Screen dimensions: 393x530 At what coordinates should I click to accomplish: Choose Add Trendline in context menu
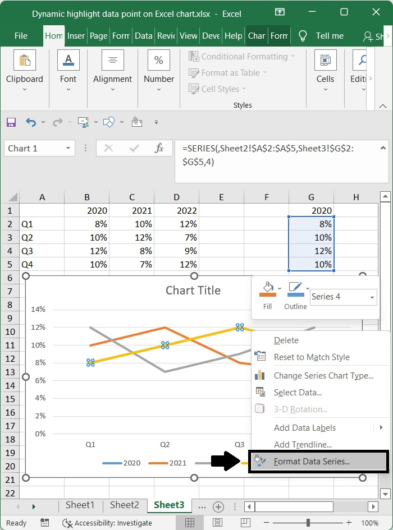[x=303, y=445]
